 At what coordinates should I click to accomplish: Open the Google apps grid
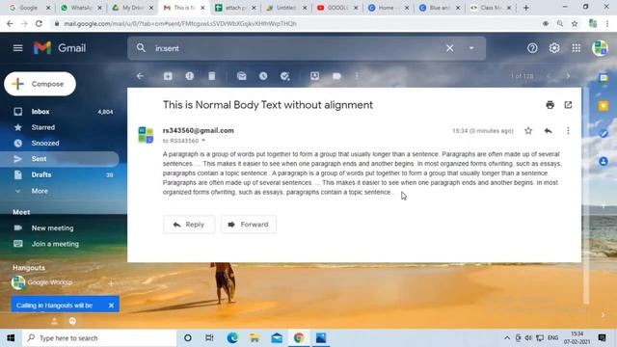click(577, 48)
